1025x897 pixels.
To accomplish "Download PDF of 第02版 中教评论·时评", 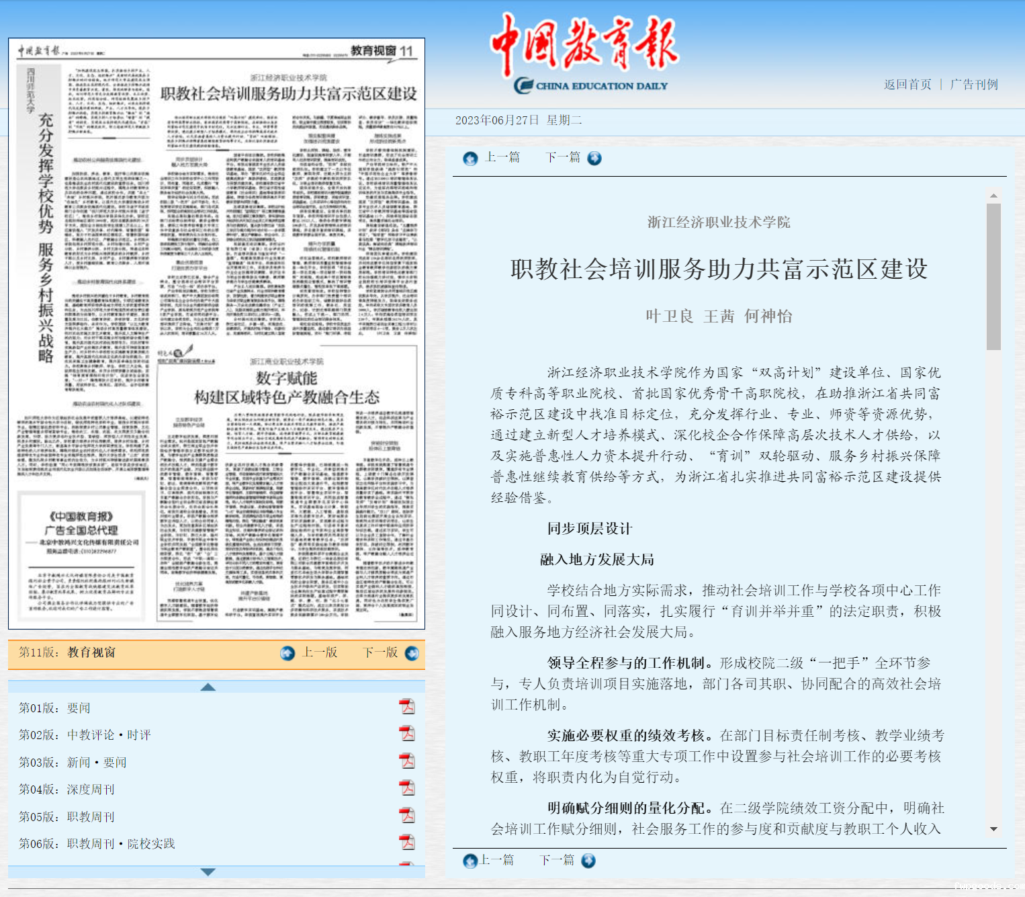I will [407, 734].
